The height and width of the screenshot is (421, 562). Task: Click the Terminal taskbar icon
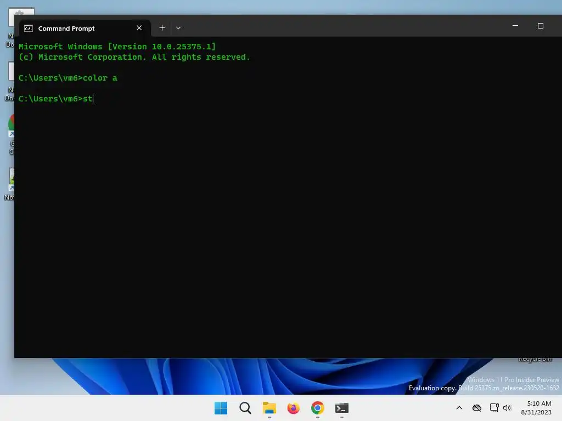point(341,408)
